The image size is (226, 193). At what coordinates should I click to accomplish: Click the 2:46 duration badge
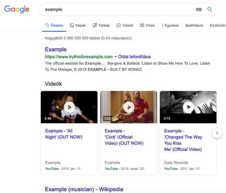48,119
